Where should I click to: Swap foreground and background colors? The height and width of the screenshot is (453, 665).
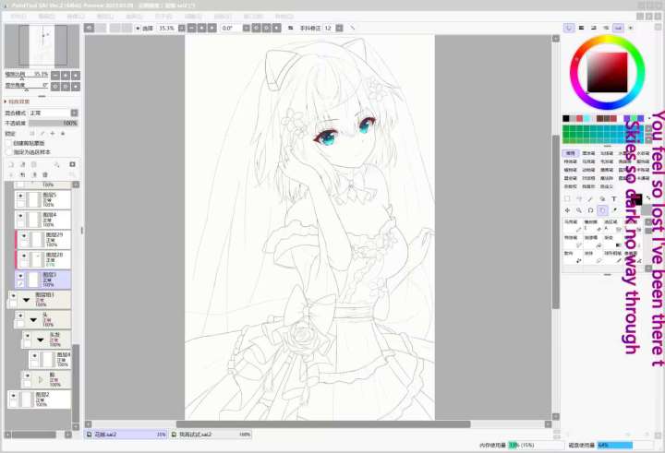point(648,197)
